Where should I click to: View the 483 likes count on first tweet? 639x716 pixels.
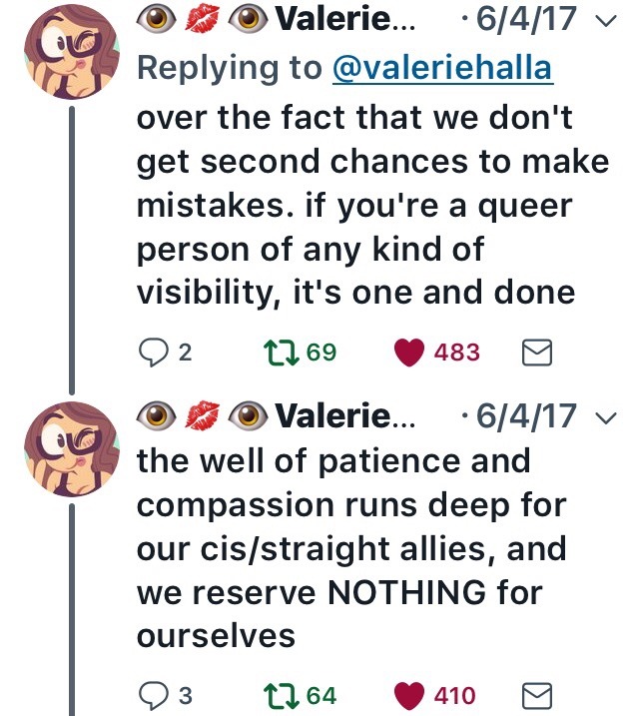pos(456,352)
